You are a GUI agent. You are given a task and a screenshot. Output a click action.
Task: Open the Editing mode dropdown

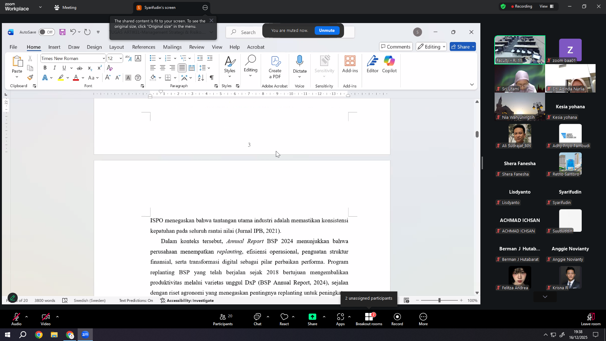[431, 47]
